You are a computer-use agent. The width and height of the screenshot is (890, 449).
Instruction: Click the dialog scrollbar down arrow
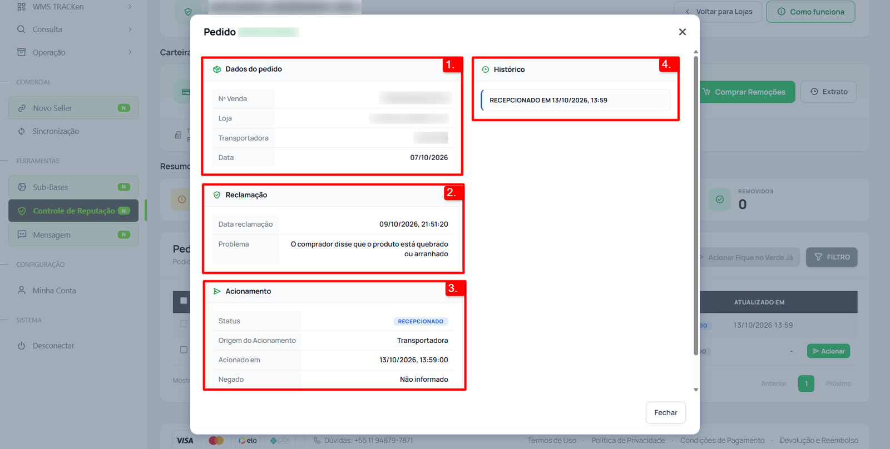(696, 390)
